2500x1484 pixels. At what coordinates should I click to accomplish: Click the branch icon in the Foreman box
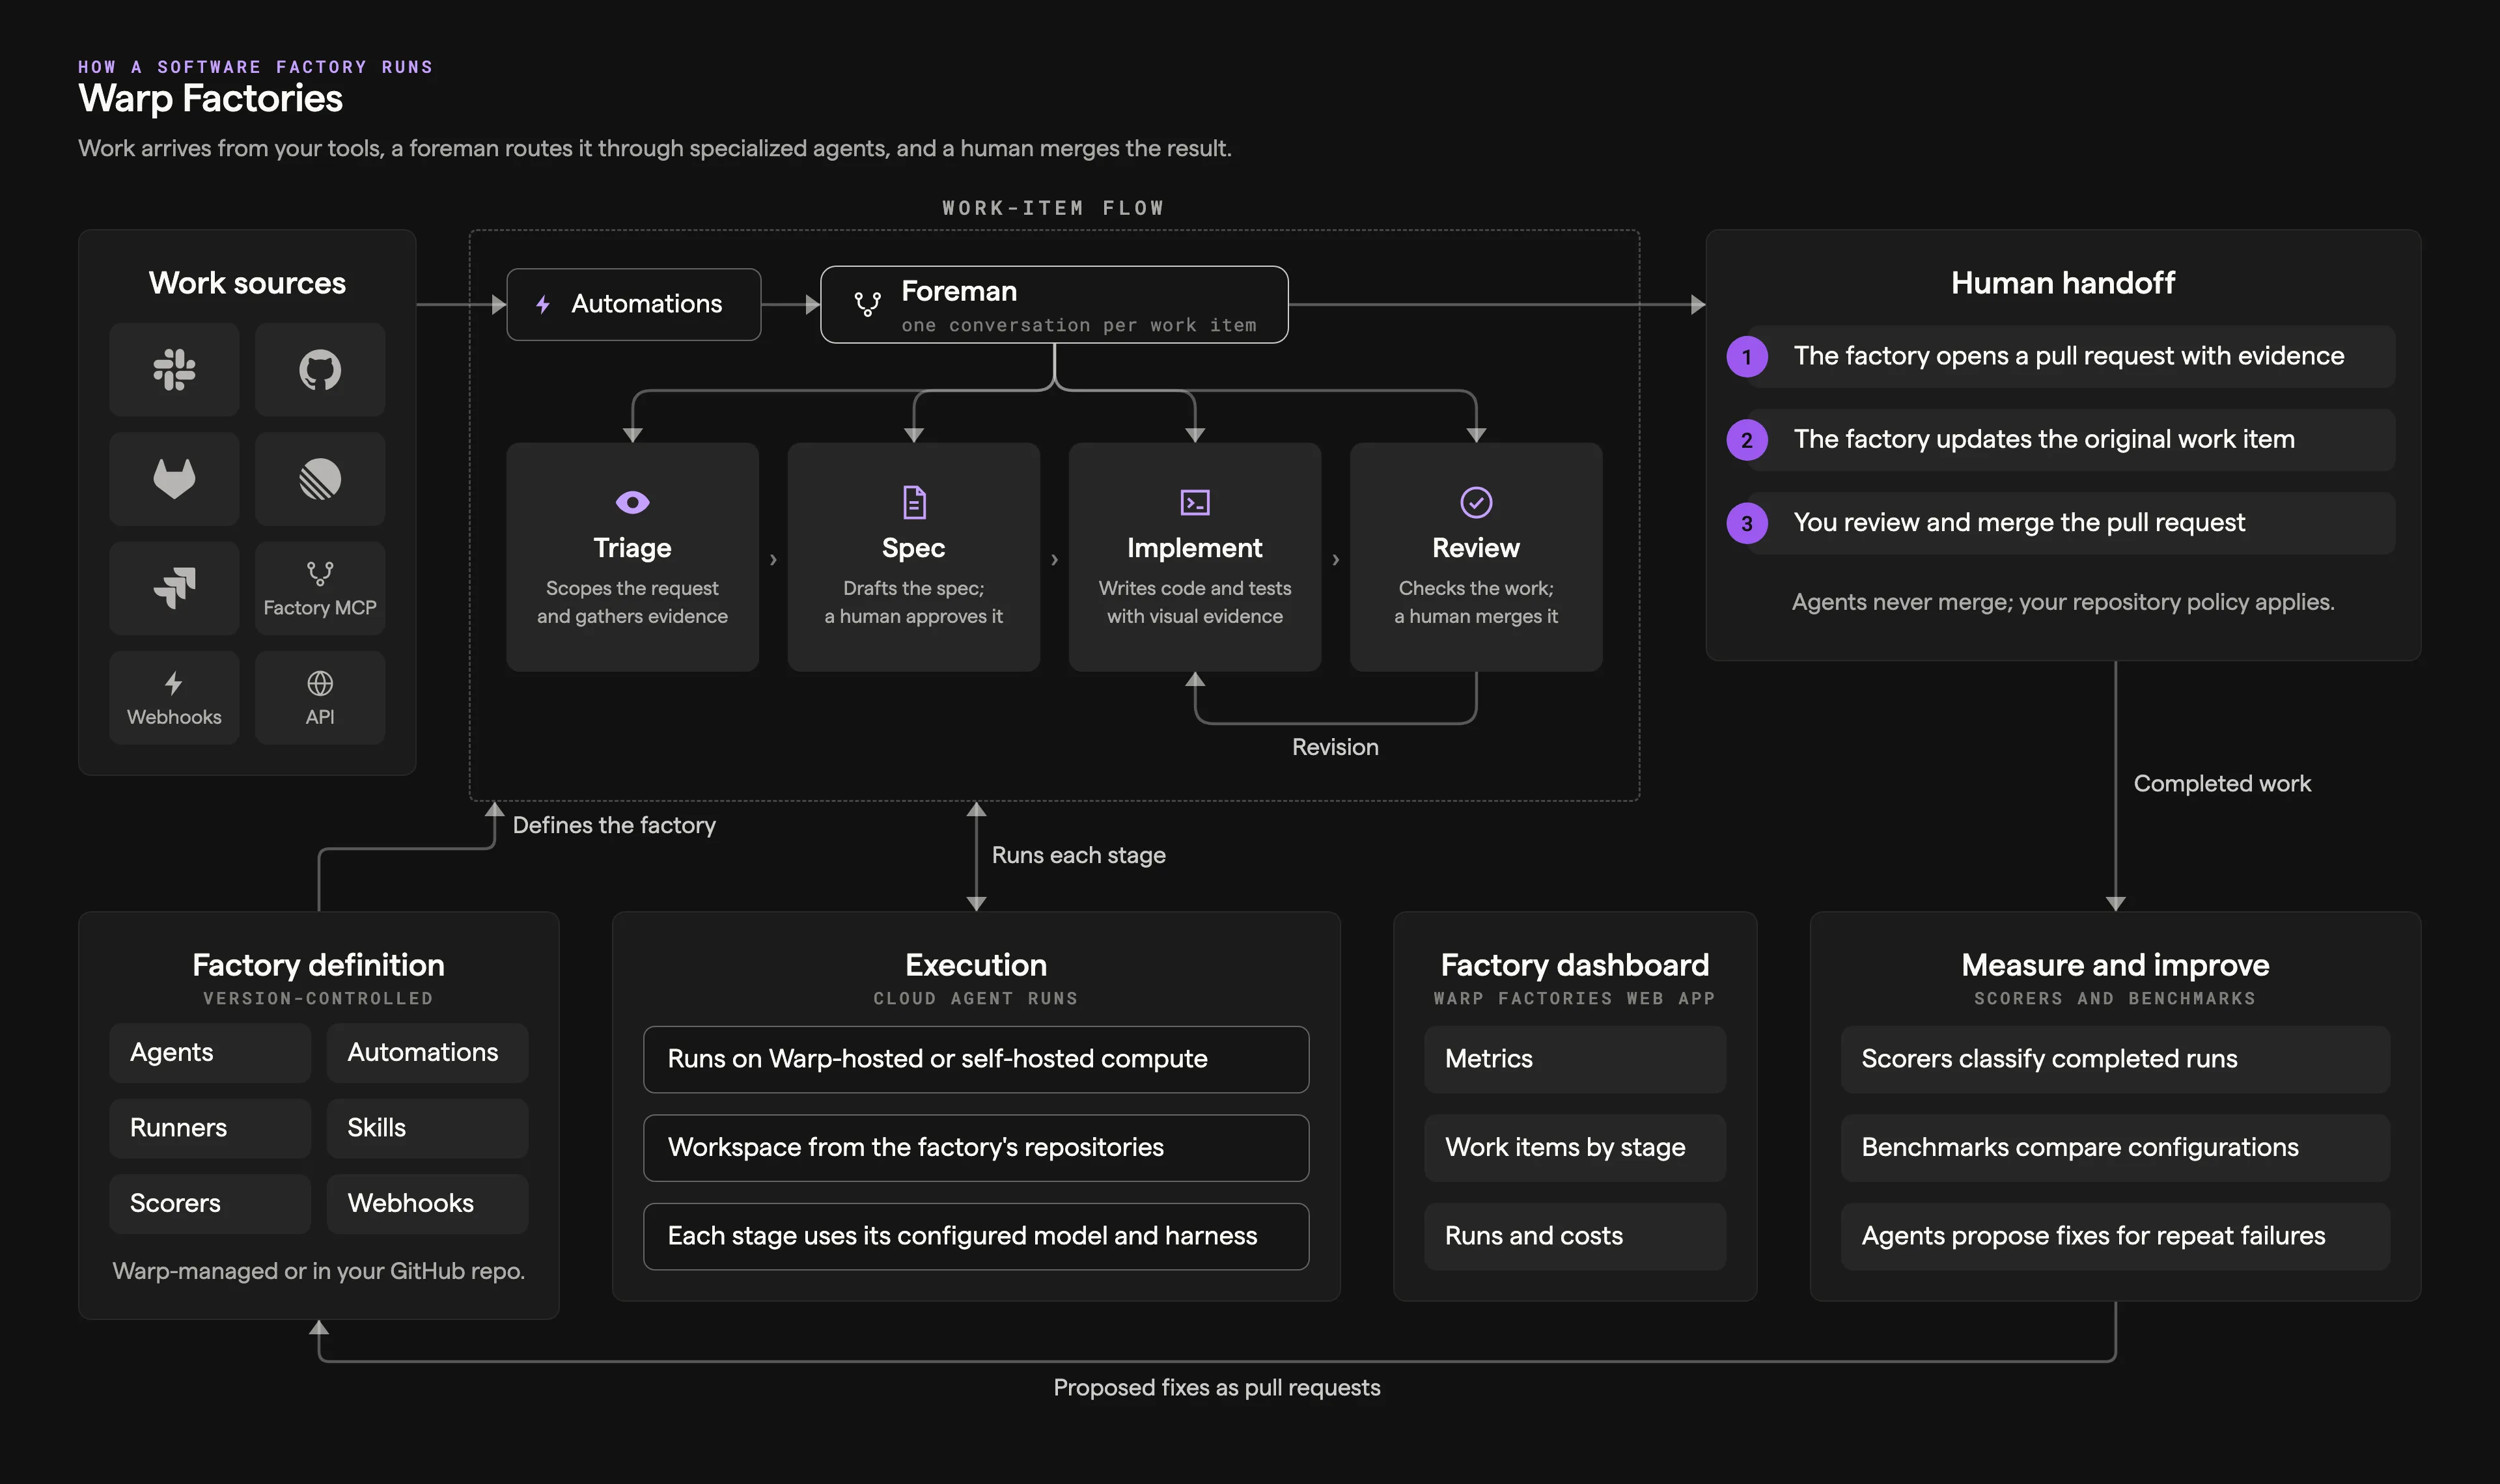point(867,304)
